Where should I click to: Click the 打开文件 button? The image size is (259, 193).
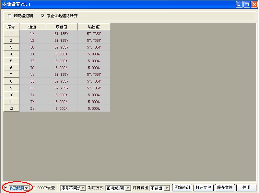(203, 187)
